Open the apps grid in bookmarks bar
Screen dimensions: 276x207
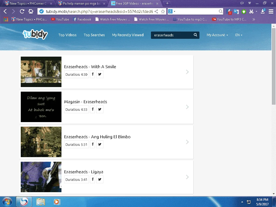(6, 19)
